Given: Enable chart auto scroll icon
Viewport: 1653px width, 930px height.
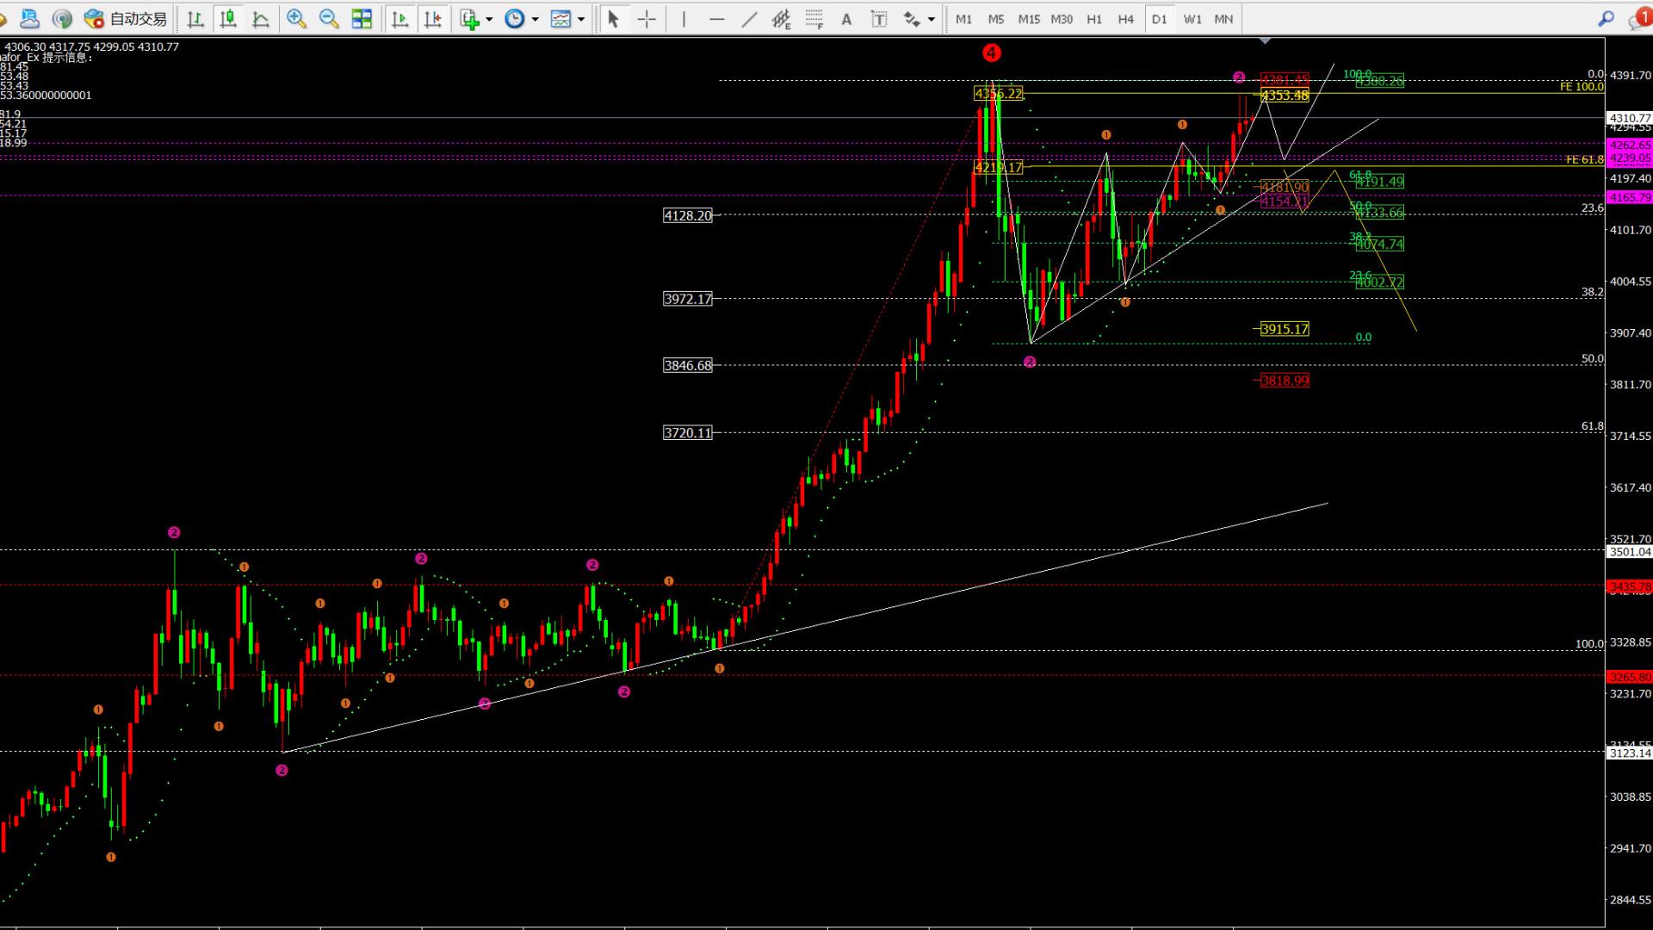Looking at the screenshot, I should click(399, 19).
